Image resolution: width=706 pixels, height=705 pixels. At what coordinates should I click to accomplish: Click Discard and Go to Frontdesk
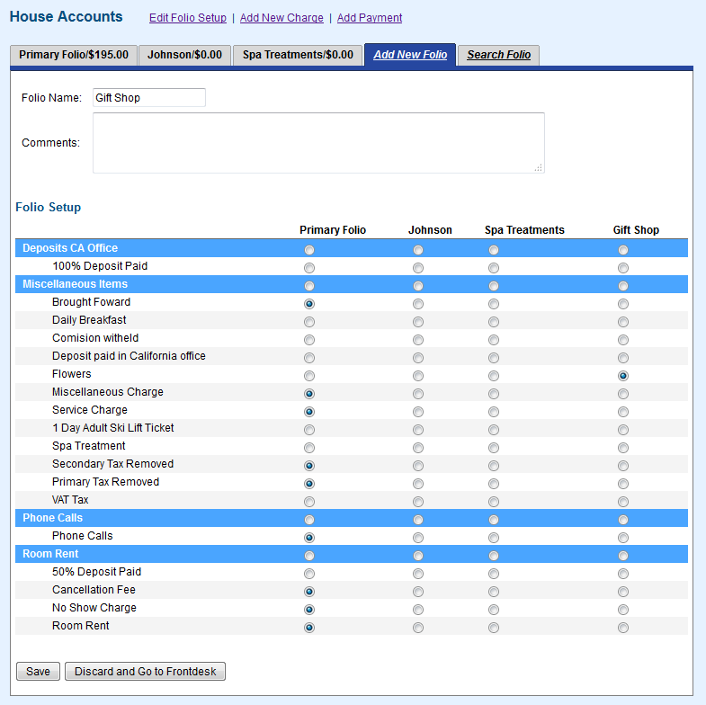pos(145,671)
